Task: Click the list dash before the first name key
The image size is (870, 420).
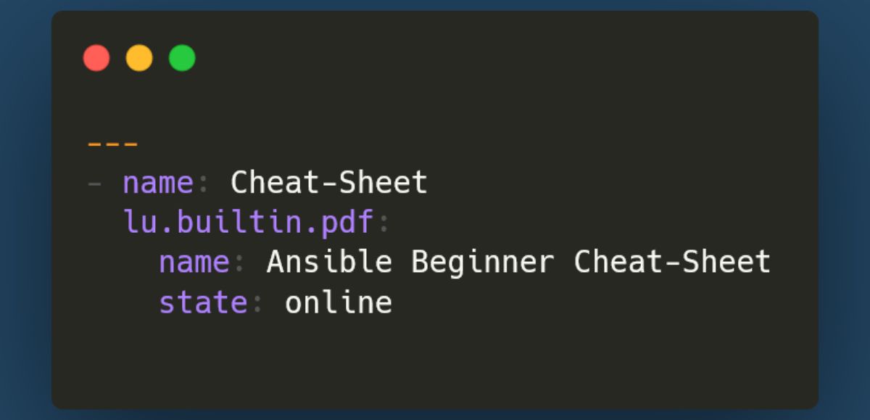Action: click(x=94, y=183)
